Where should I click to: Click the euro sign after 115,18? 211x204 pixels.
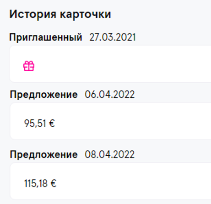point(54,183)
